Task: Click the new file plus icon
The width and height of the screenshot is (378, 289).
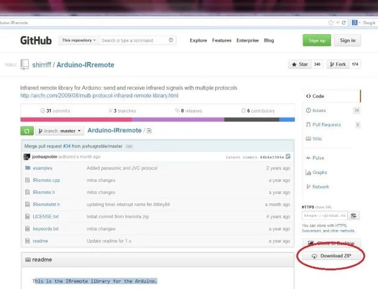Action: point(149,131)
